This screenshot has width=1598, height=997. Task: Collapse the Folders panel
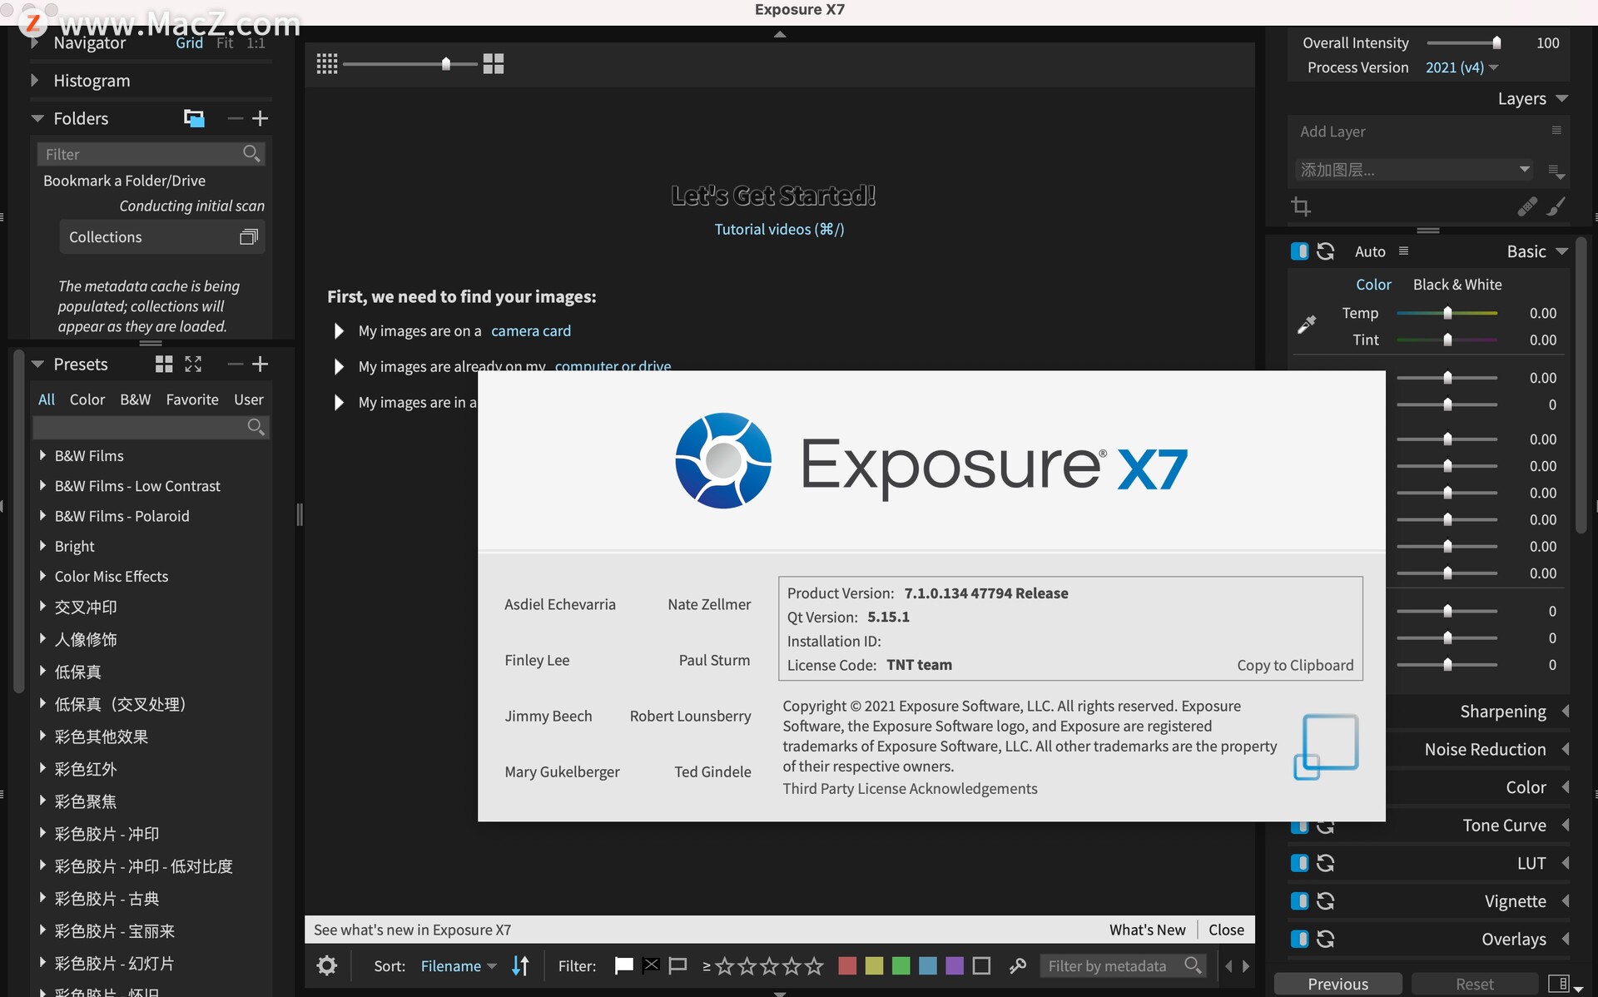[x=37, y=118]
